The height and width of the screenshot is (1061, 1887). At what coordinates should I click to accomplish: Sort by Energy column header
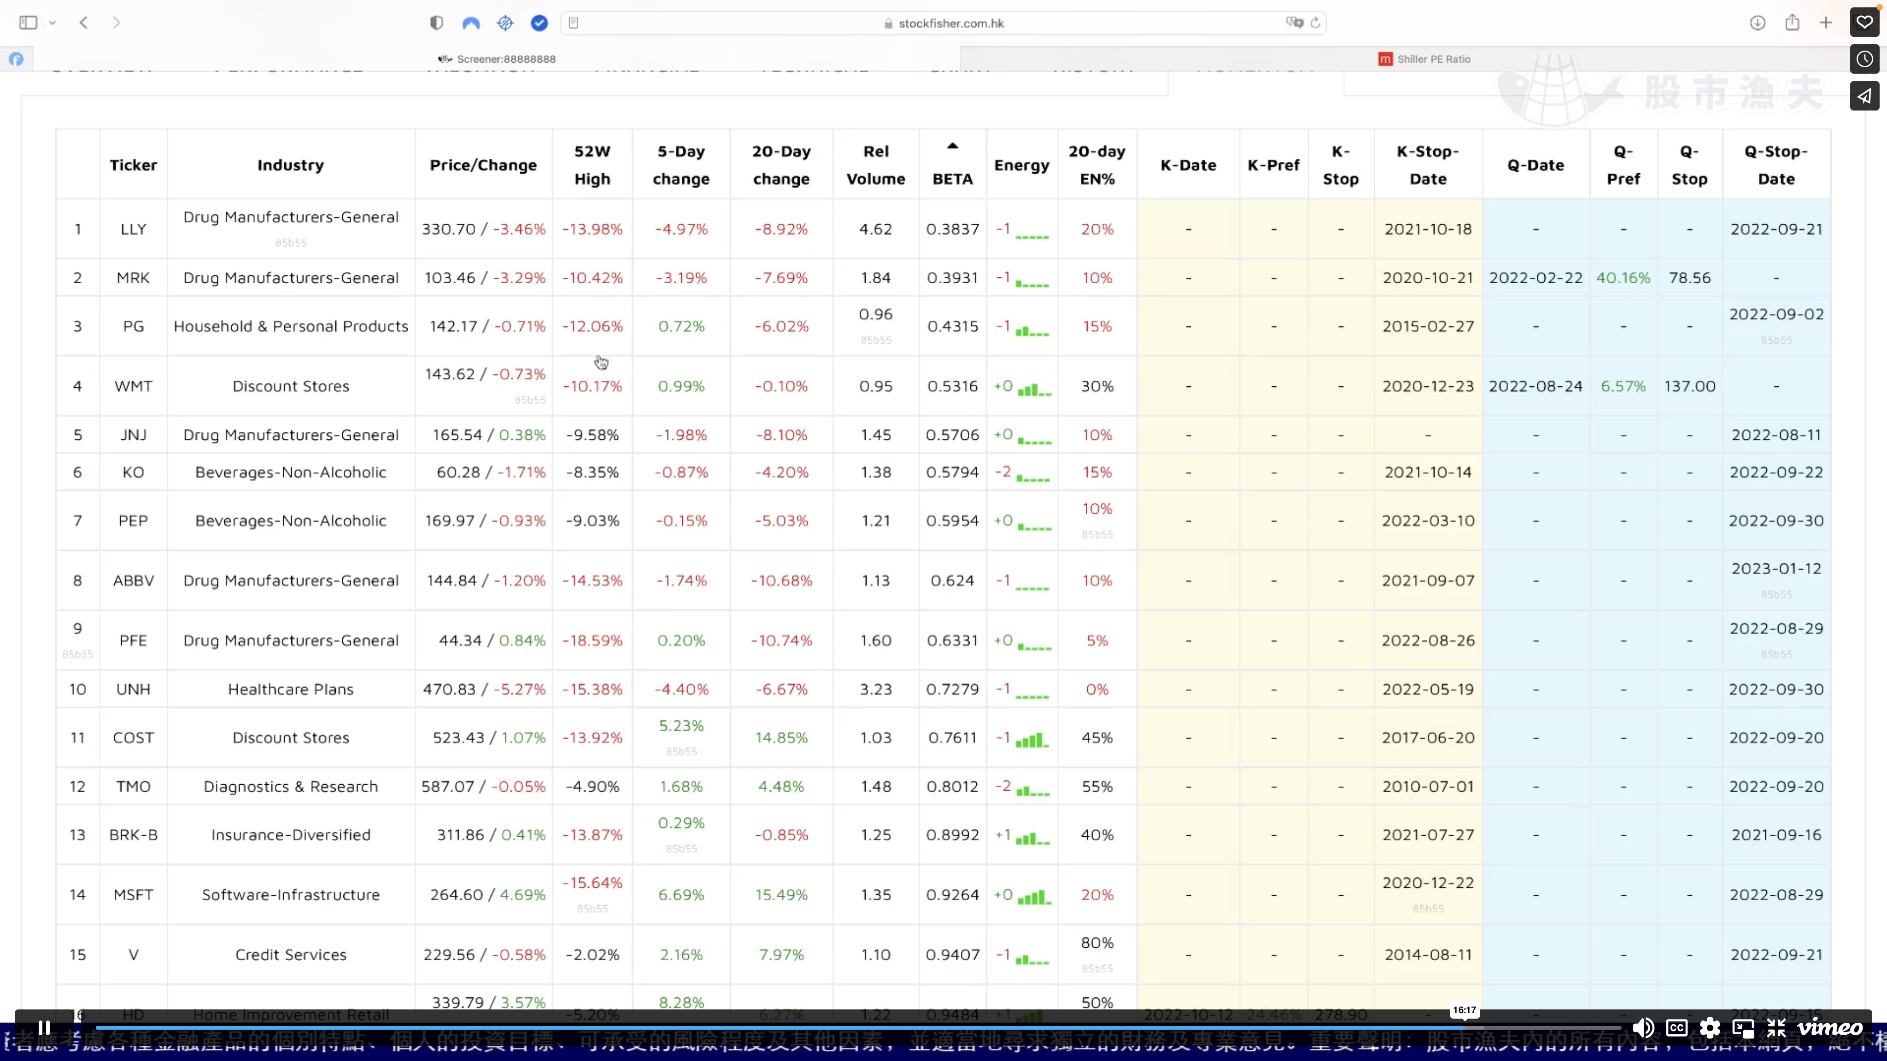(x=1022, y=165)
